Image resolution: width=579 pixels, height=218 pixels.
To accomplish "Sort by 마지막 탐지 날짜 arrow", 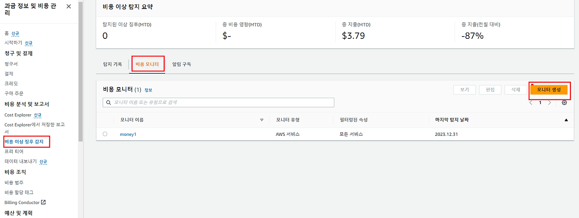I will pos(566,120).
